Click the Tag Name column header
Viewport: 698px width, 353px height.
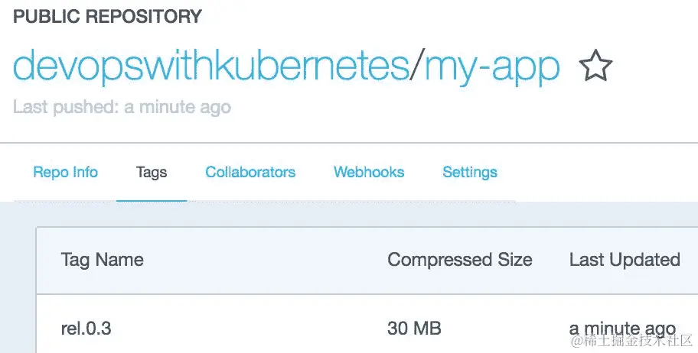102,260
